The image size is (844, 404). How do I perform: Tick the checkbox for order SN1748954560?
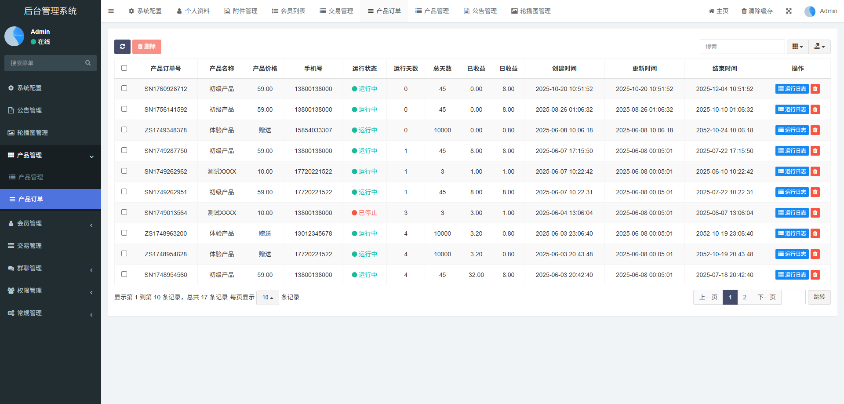pos(124,274)
